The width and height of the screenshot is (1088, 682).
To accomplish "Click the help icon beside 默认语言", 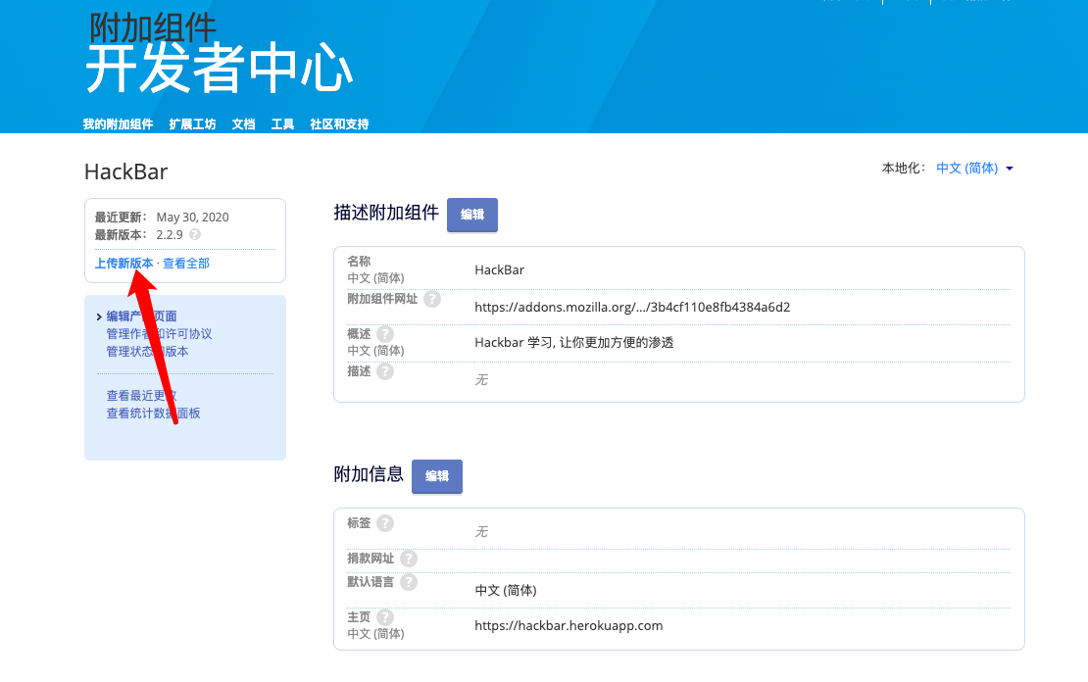I will tap(409, 582).
